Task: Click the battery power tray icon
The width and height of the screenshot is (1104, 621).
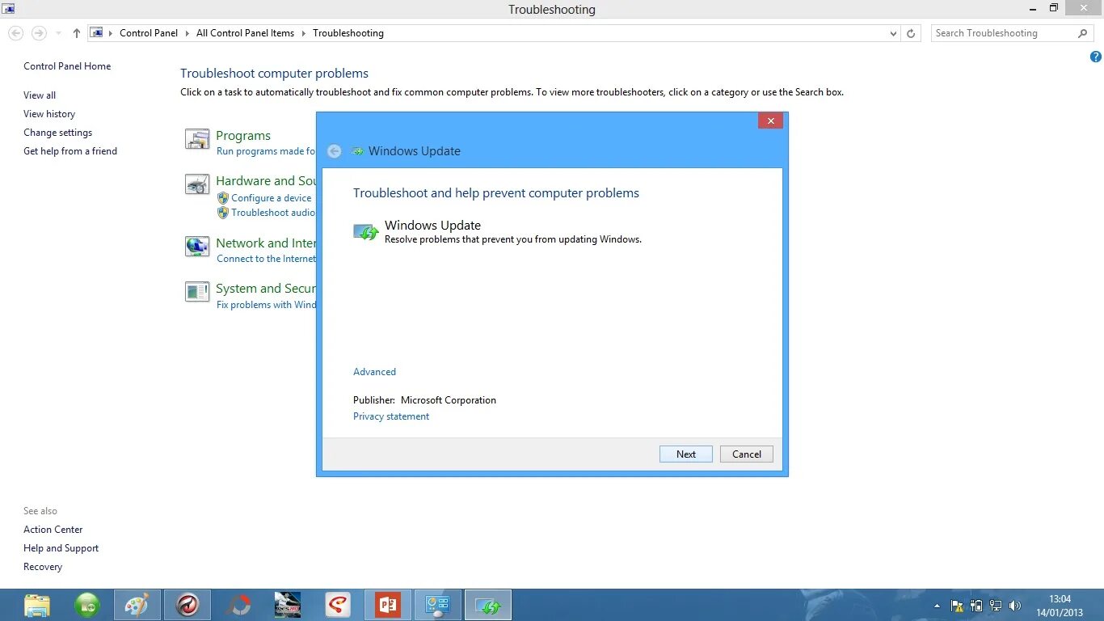Action: click(976, 606)
